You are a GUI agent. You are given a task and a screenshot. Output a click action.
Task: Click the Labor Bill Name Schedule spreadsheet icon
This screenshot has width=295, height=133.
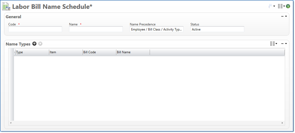(6, 6)
